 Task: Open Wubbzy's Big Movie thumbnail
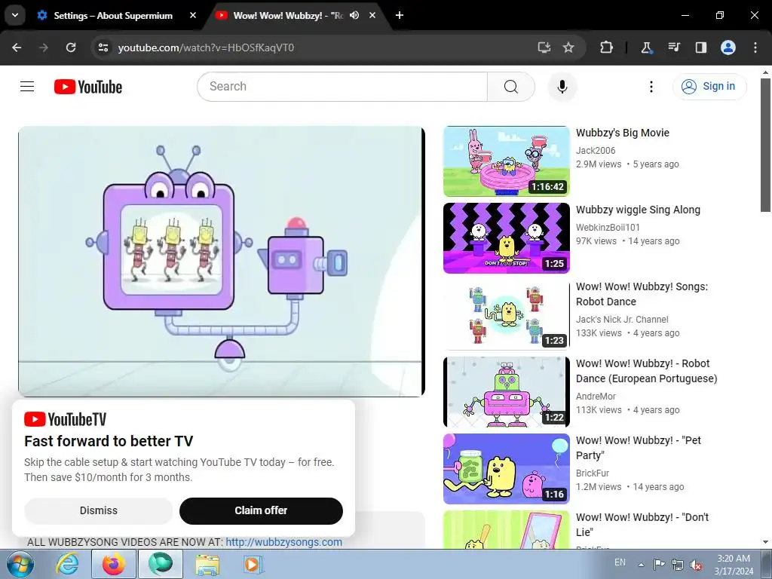click(x=507, y=161)
